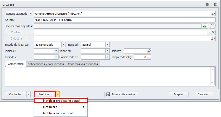
Task: Open Citas masivas asociadas tab
Action: tap(83, 64)
